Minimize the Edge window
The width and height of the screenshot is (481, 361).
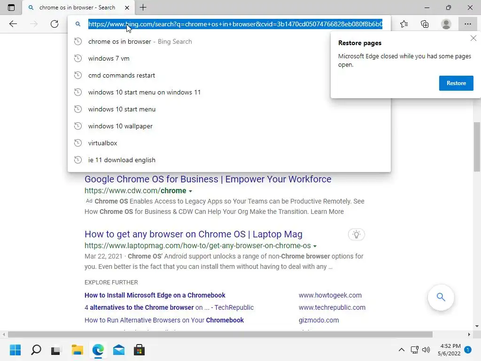(427, 8)
